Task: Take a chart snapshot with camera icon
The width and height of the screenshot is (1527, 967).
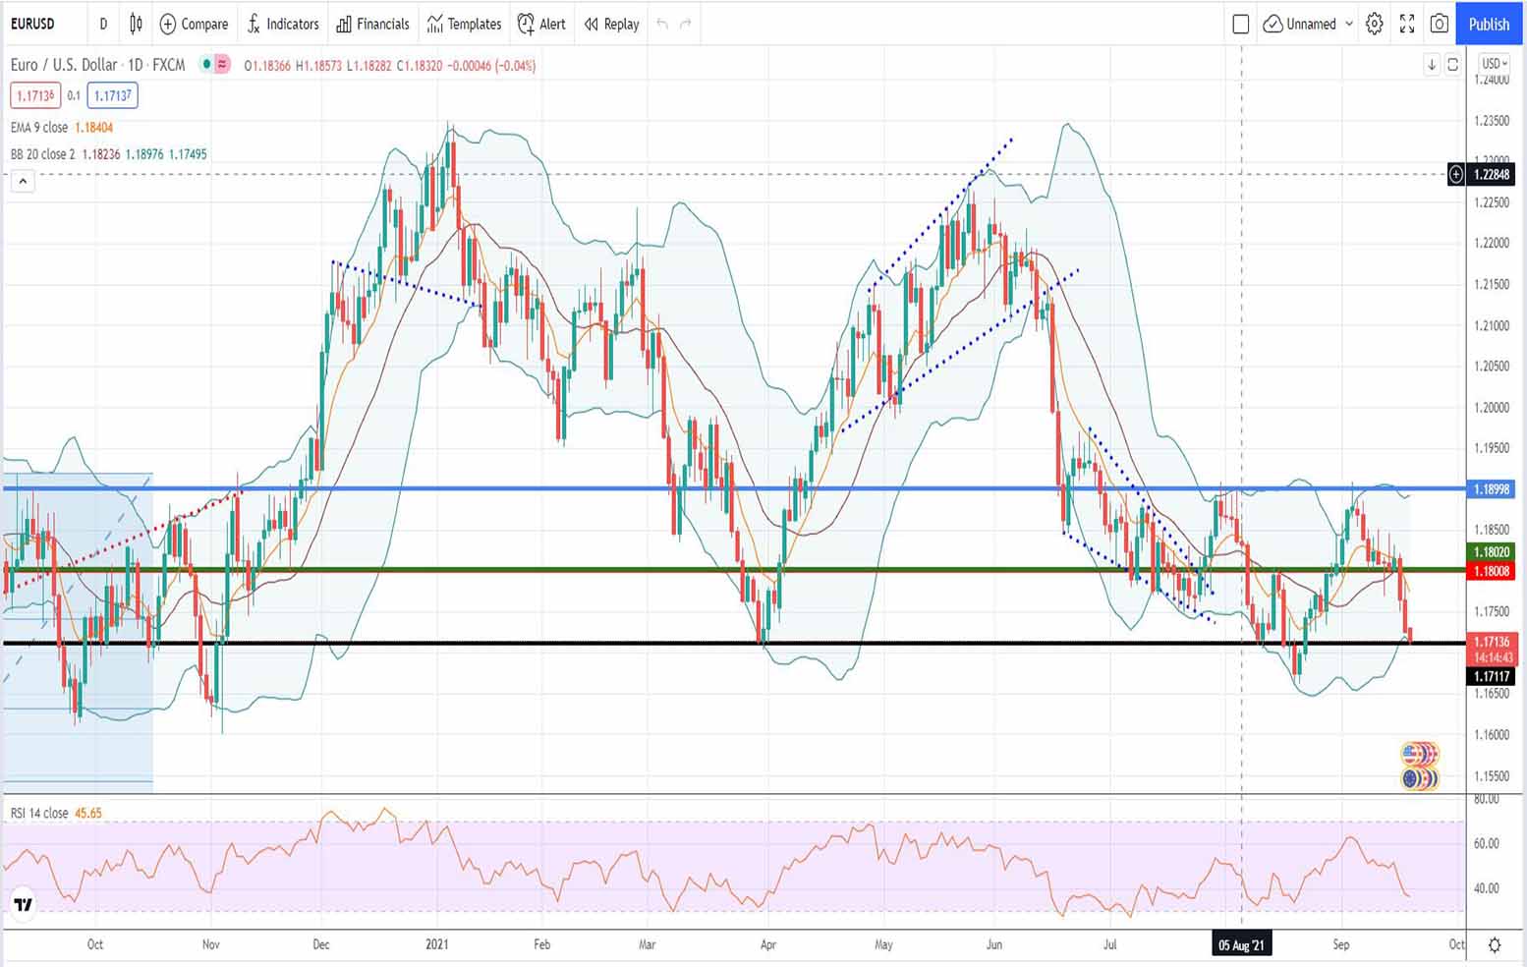Action: (x=1440, y=24)
